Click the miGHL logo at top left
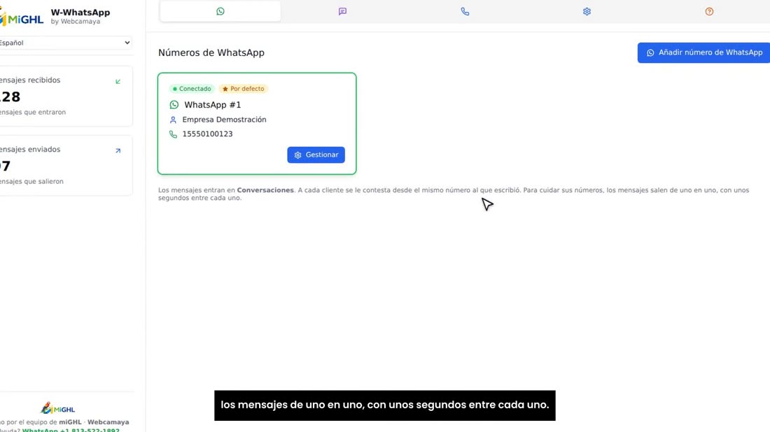This screenshot has width=770, height=432. pos(22,17)
